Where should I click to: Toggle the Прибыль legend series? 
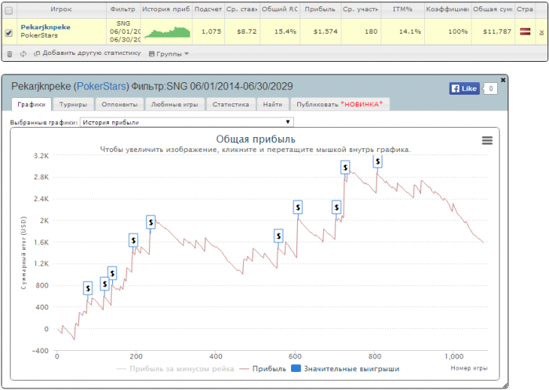tap(263, 369)
